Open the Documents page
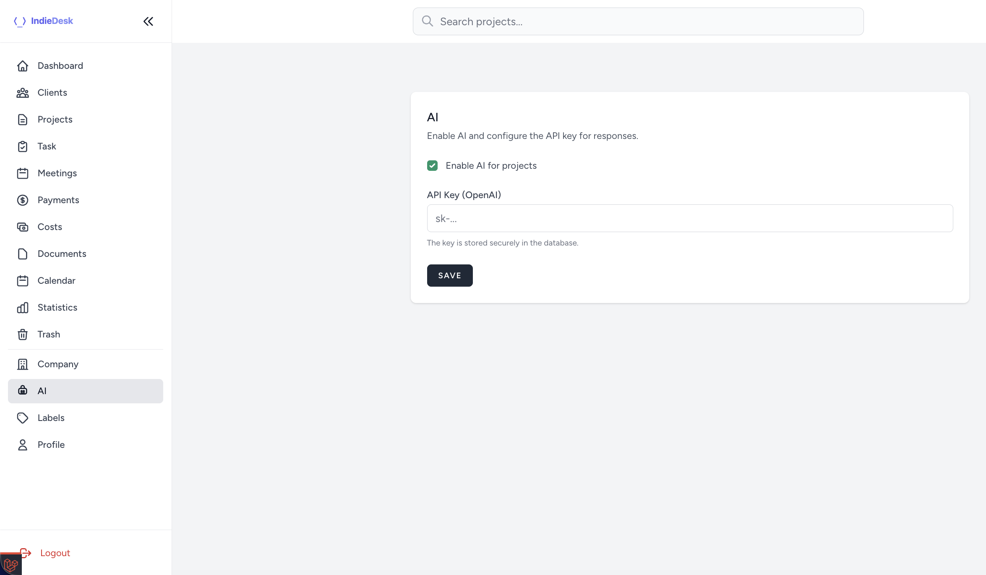Screen dimensions: 986x575 (62, 254)
